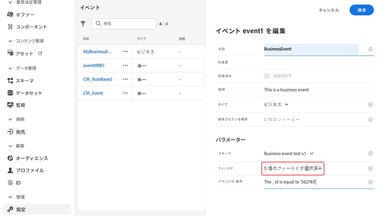Open the 設定 (Settings) sidebar item
The image size is (383, 216).
[37, 209]
